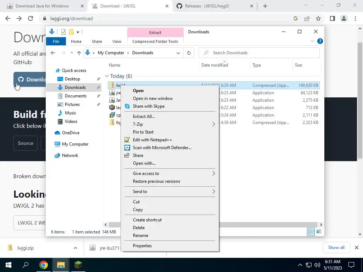Open Chrome side panel icon

click(333, 18)
